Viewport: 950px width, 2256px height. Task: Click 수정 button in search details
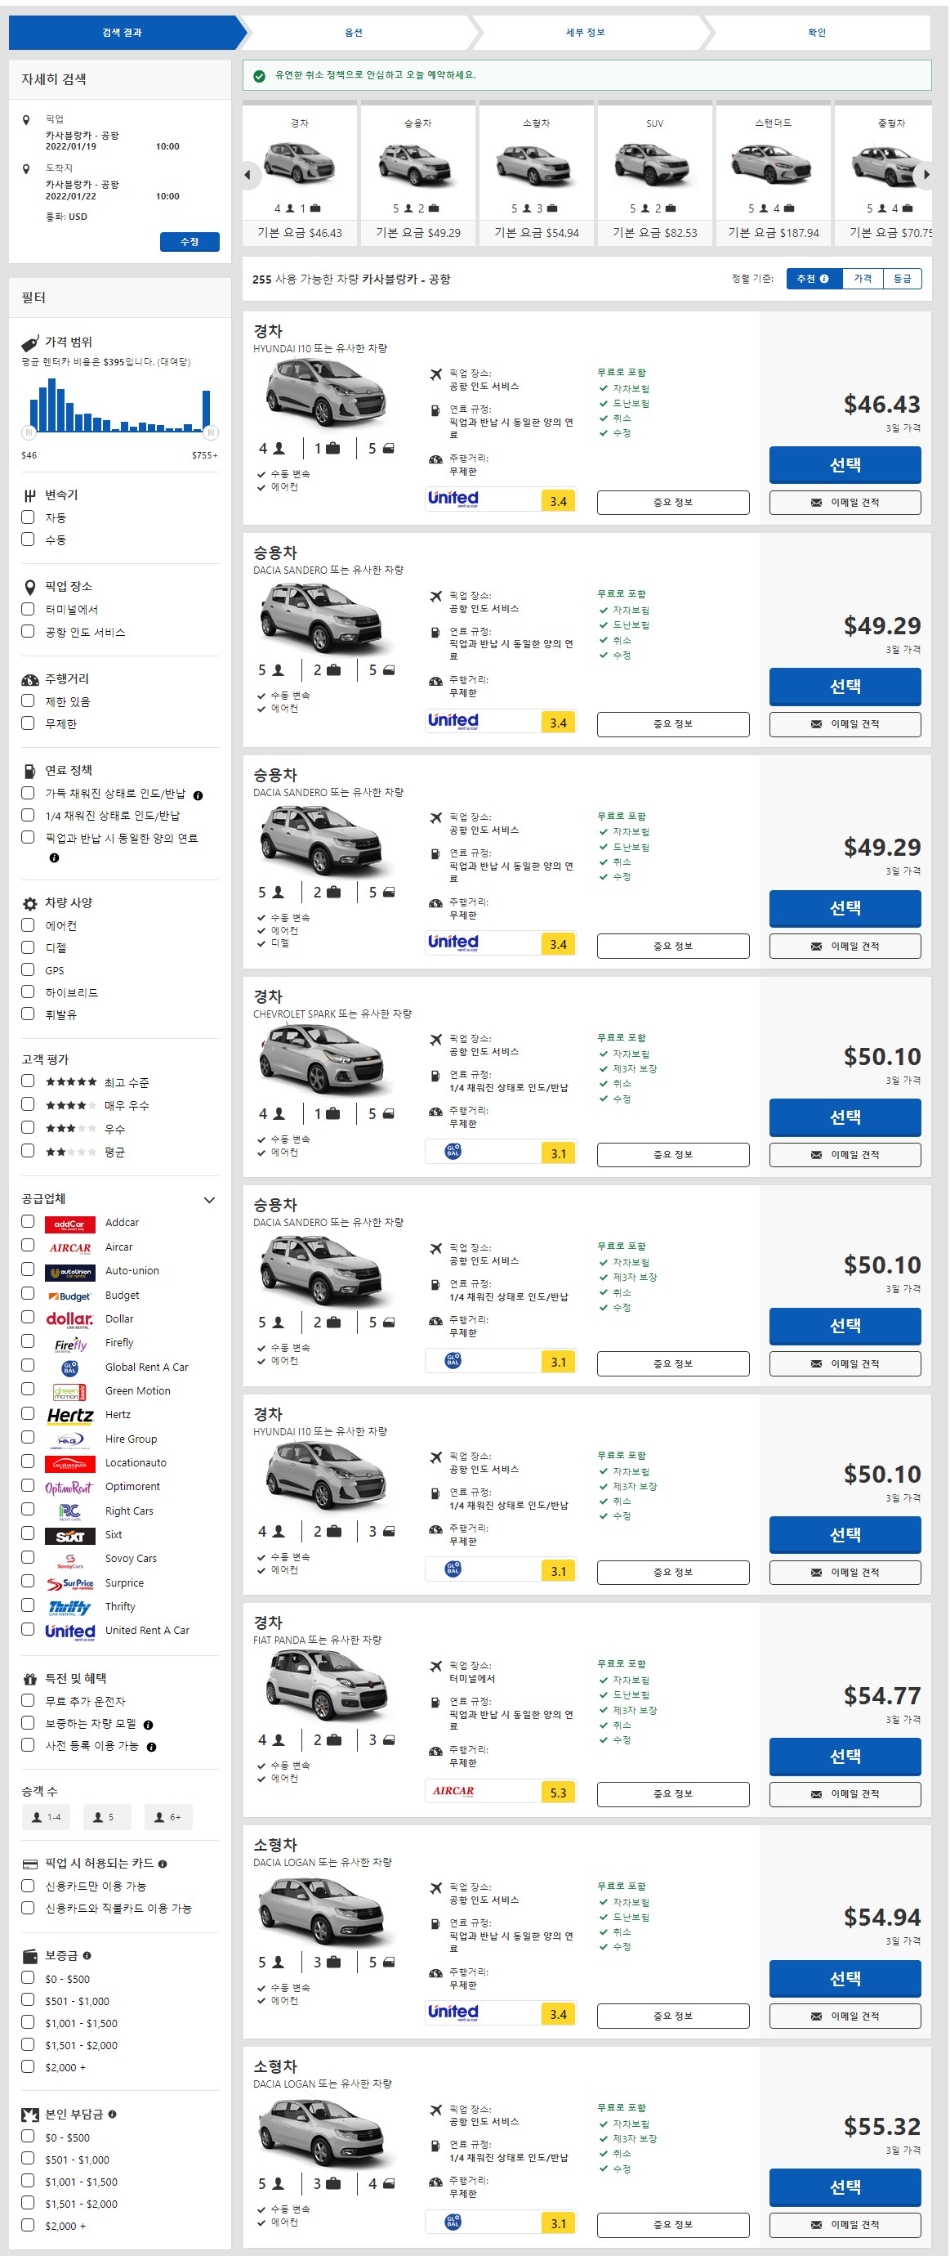[190, 242]
